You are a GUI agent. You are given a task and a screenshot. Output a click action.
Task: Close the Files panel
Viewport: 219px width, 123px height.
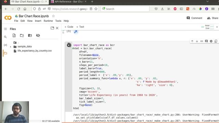pos(57,28)
